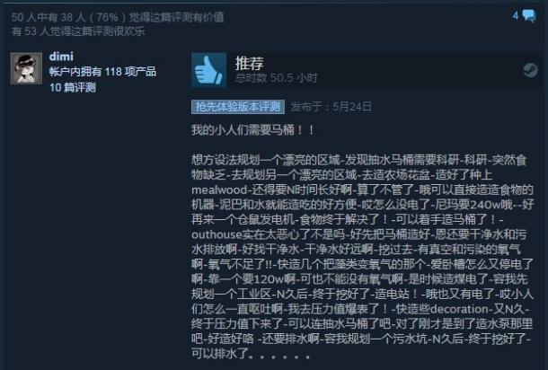Open the 10 篇评测 reviews link
Screen dimensions: 548x370
tap(73, 87)
